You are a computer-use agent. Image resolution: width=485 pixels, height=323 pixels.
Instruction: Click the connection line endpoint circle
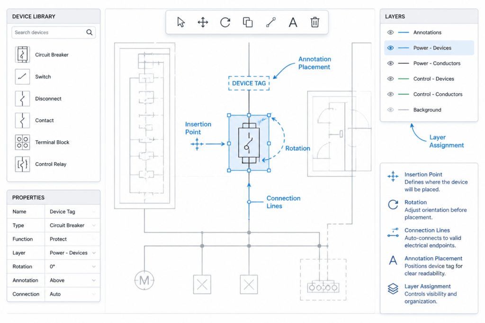pyautogui.click(x=249, y=202)
